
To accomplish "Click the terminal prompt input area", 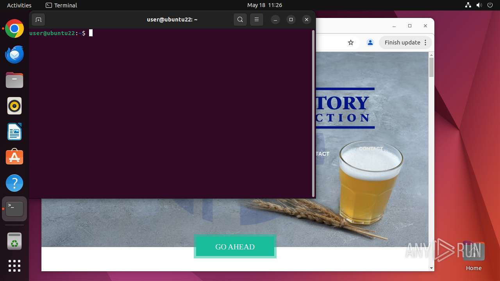I will click(x=91, y=33).
